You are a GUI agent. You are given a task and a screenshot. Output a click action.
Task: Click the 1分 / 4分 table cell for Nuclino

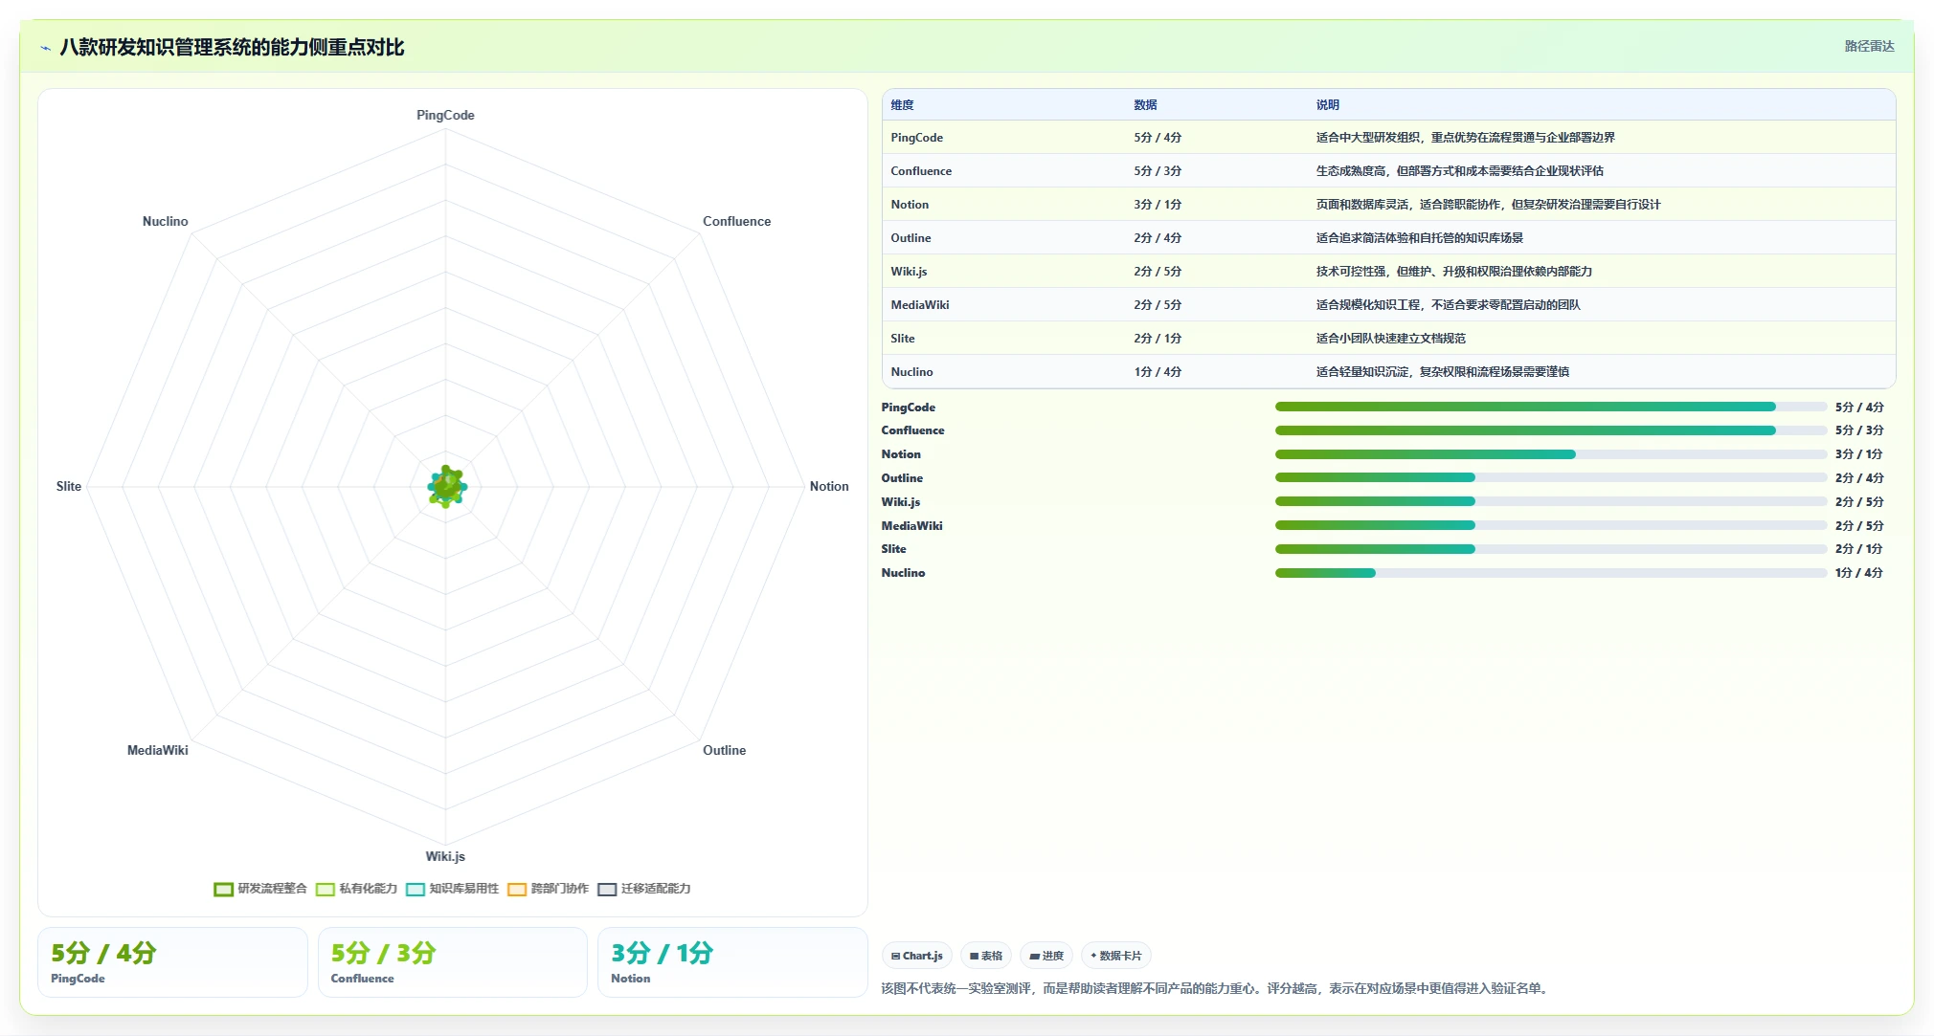(x=1158, y=372)
